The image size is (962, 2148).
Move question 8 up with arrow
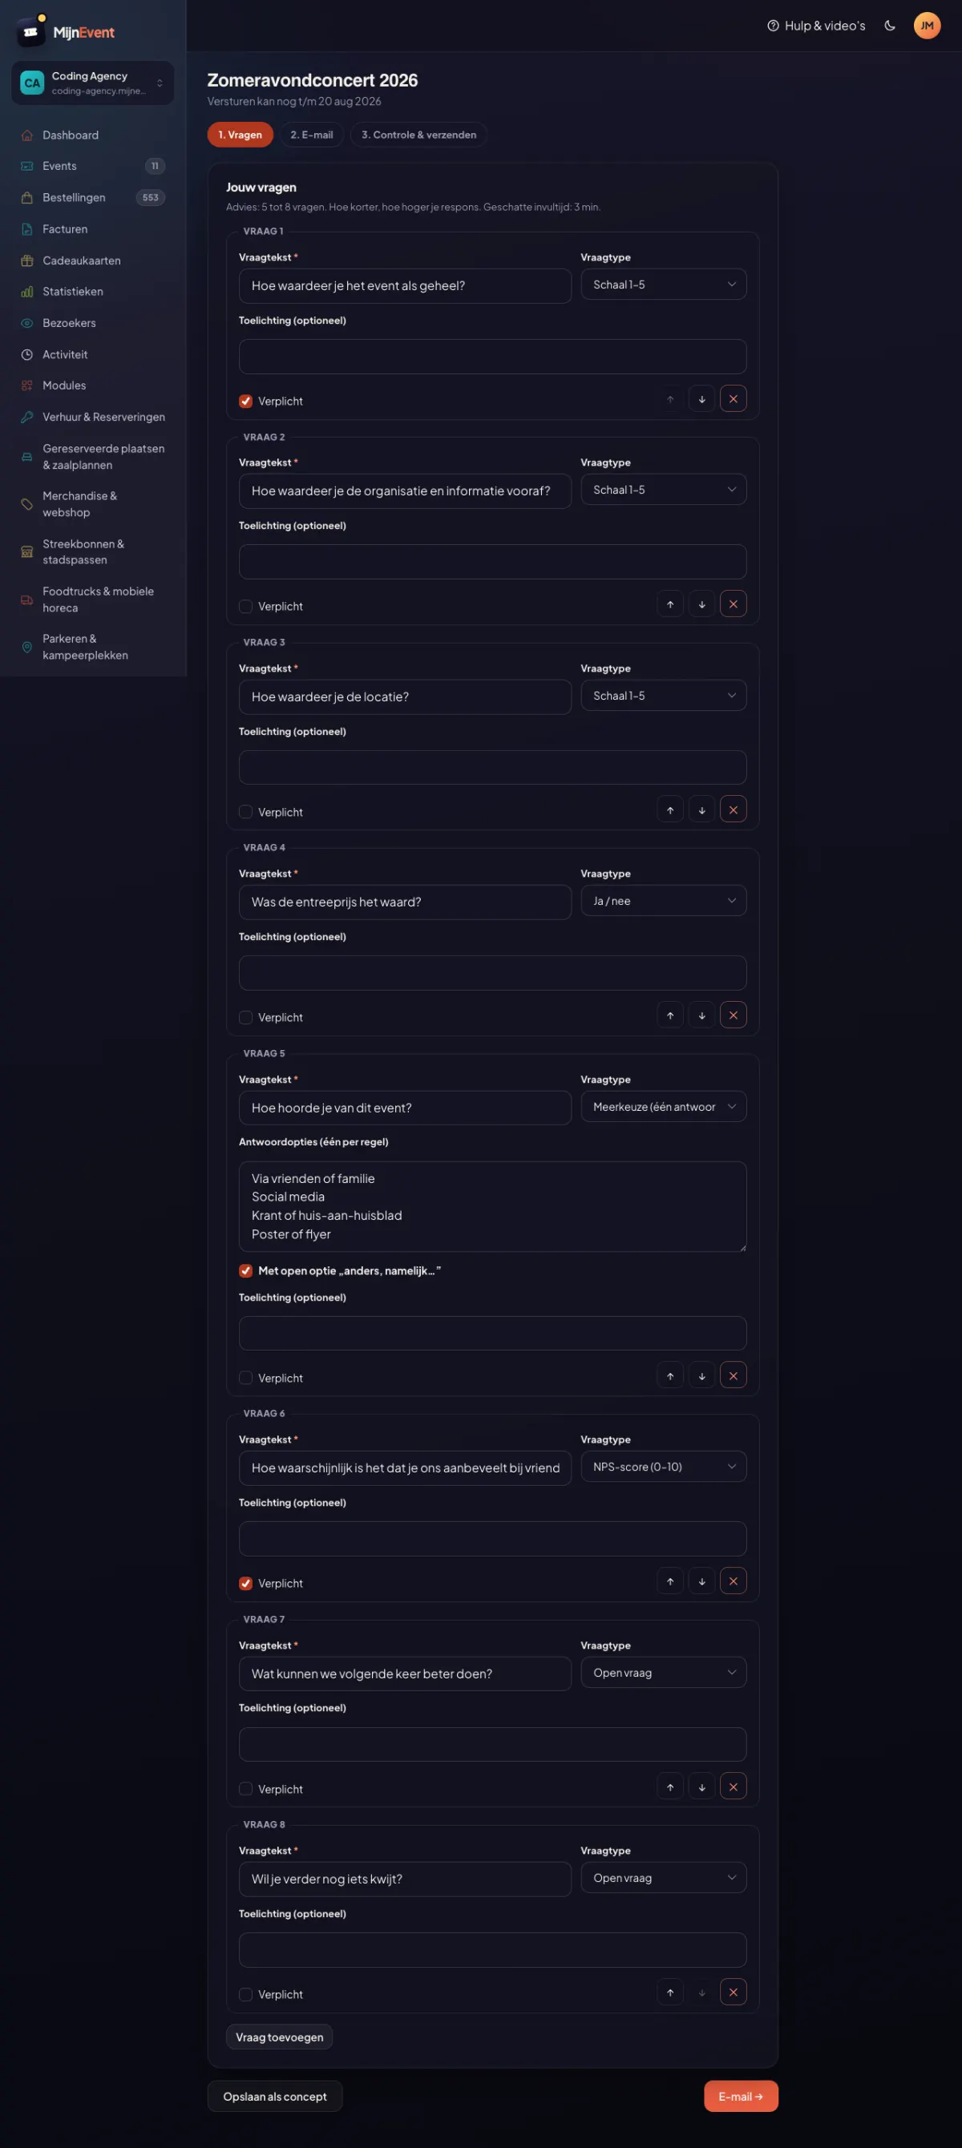tap(670, 1993)
